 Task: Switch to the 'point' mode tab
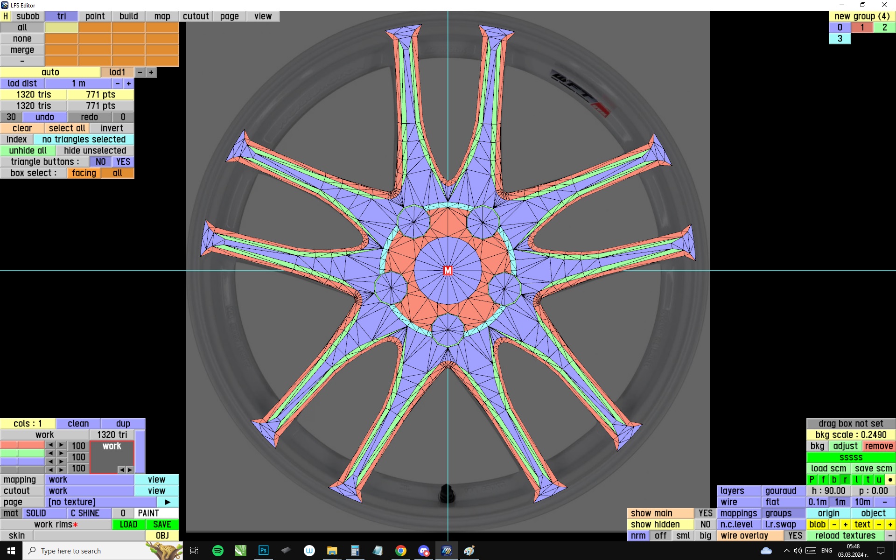[95, 16]
